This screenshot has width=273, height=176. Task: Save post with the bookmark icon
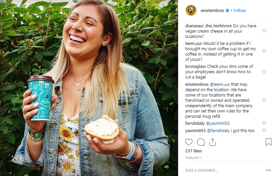pyautogui.click(x=268, y=142)
